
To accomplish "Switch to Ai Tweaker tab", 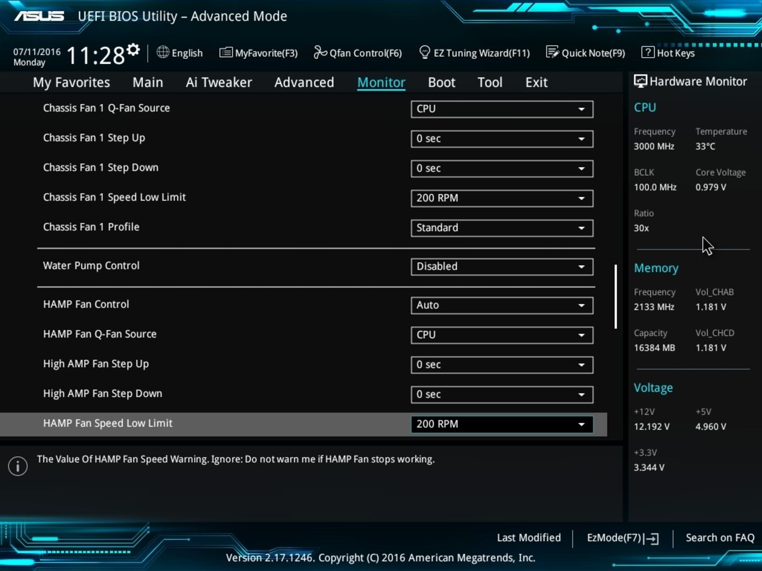I will point(219,82).
